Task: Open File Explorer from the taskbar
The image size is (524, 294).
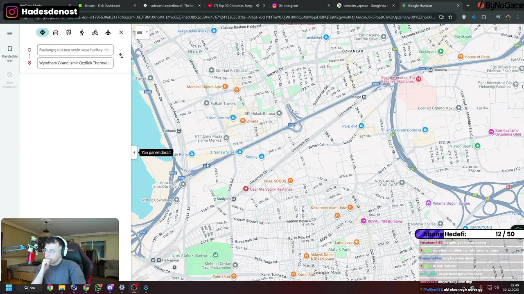Action: (x=62, y=287)
